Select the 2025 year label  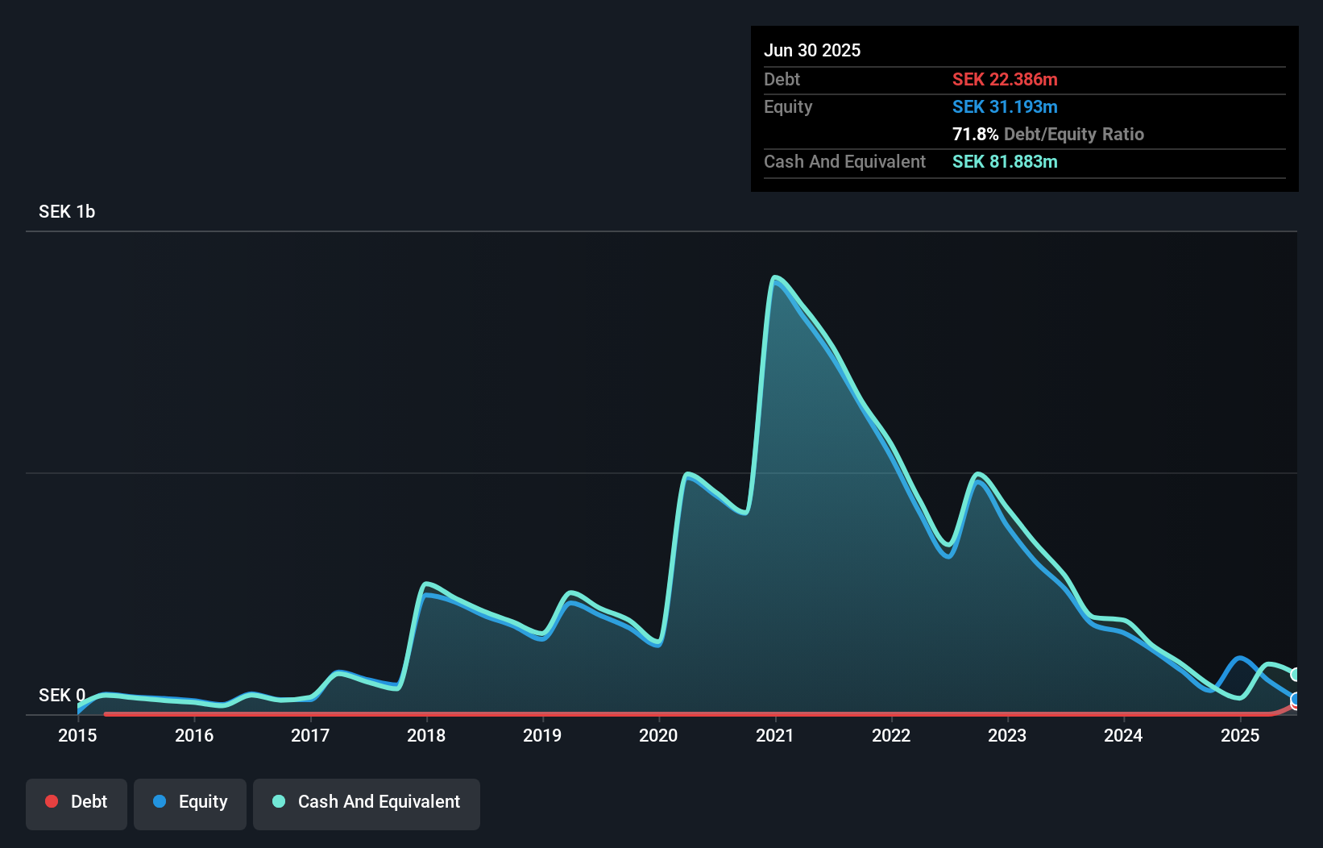pyautogui.click(x=1240, y=736)
